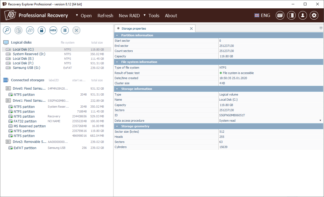Image resolution: width=324 pixels, height=197 pixels.
Task: Open the Data access procedure dropdown
Action: coord(321,120)
